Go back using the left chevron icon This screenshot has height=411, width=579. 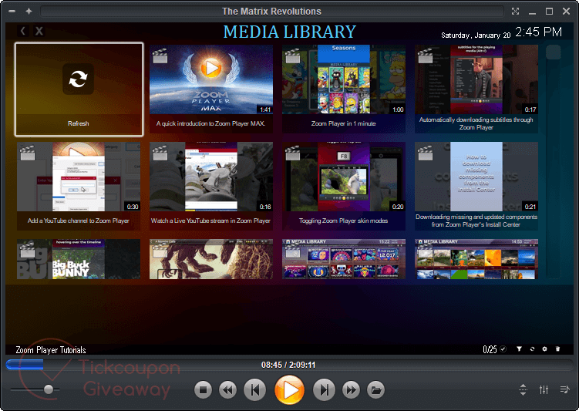(23, 31)
